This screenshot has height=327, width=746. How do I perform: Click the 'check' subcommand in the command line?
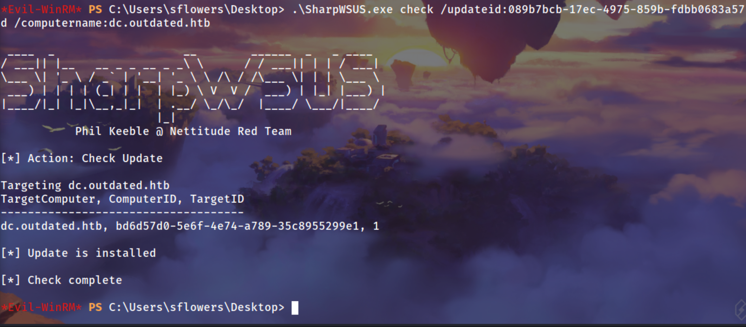tap(417, 9)
